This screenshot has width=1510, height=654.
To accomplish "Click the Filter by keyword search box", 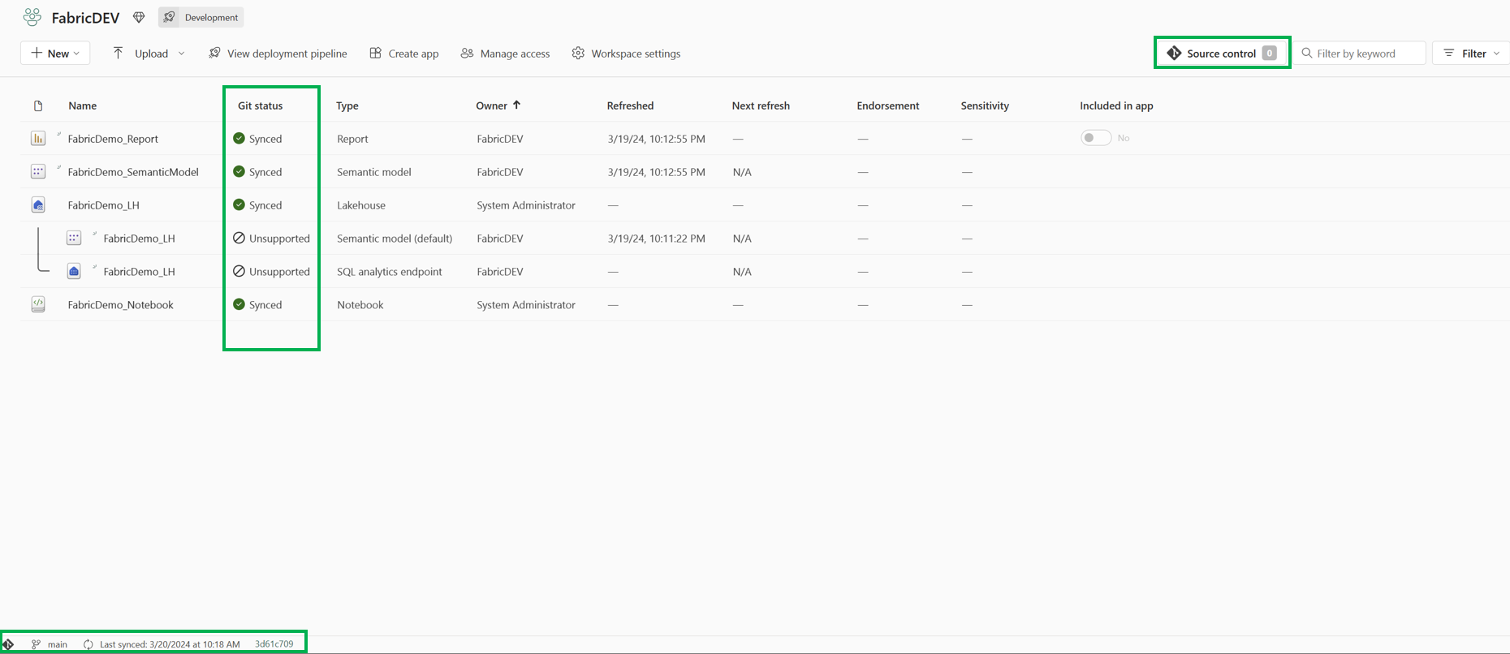I will tap(1360, 54).
